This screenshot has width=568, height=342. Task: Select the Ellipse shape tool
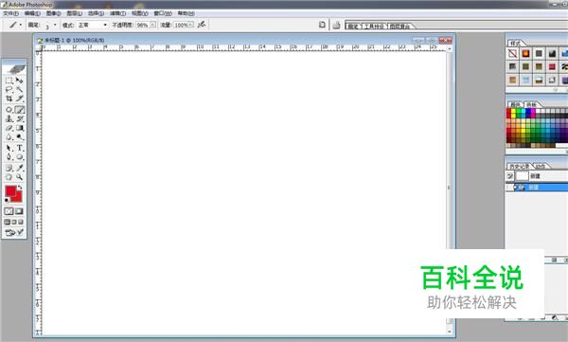pyautogui.click(x=20, y=157)
